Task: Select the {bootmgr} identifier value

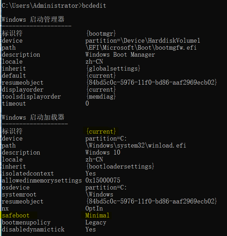Action: pos(101,34)
